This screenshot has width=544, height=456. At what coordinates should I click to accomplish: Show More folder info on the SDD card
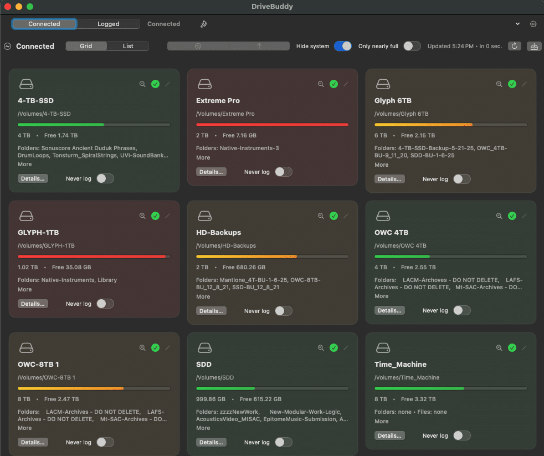[x=202, y=428]
